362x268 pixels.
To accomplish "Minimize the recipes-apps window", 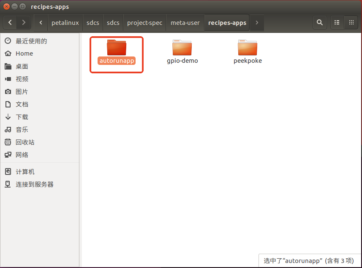I will tap(14, 7).
